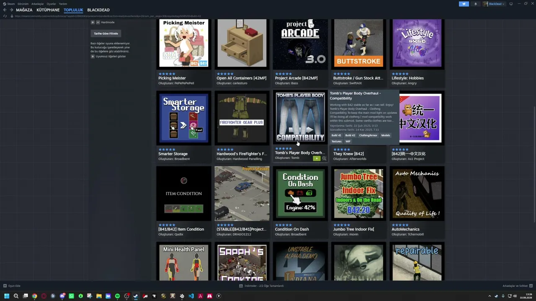Click the Build 41 tag in tooltip
Image resolution: width=536 pixels, height=301 pixels.
(336, 135)
